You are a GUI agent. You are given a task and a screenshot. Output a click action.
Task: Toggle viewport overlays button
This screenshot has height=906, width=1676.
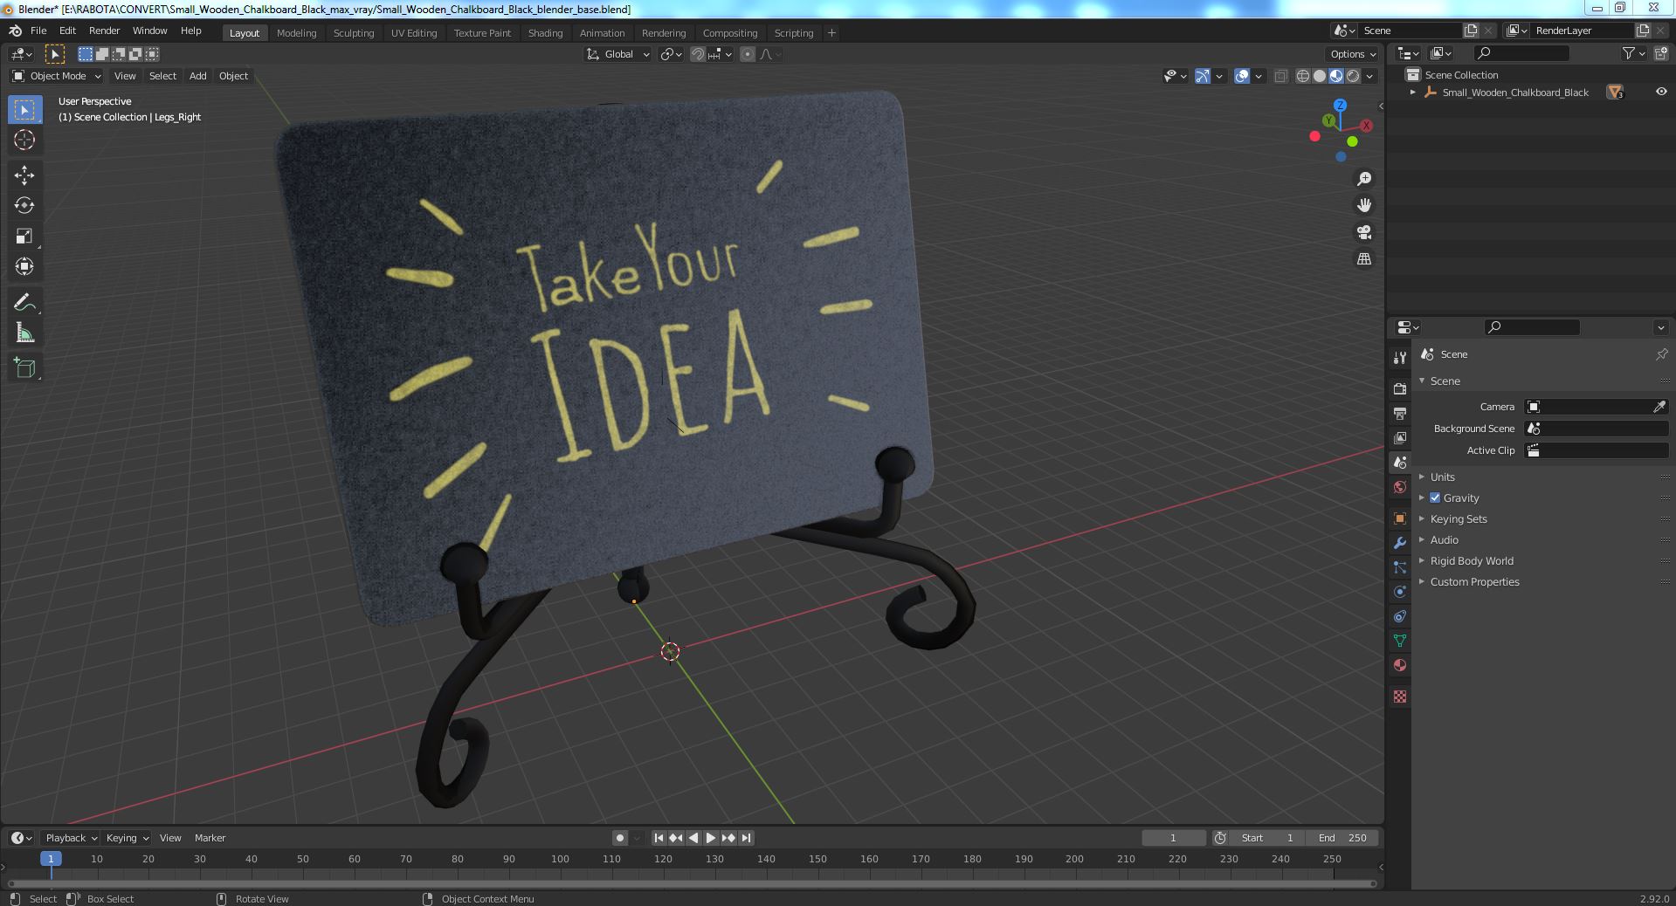(x=1242, y=76)
